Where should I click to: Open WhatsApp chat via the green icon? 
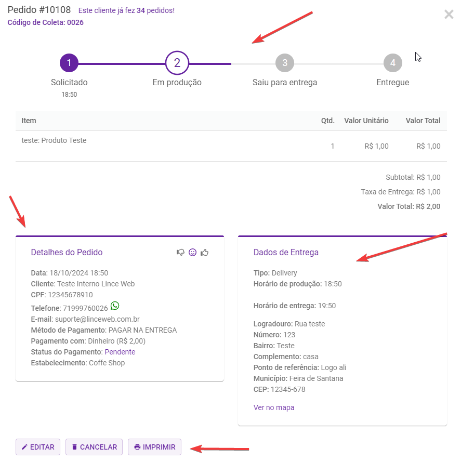[115, 306]
